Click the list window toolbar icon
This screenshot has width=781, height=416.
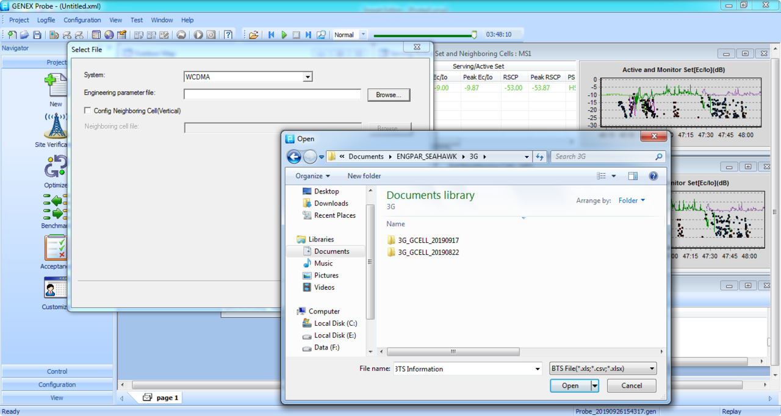[x=96, y=35]
